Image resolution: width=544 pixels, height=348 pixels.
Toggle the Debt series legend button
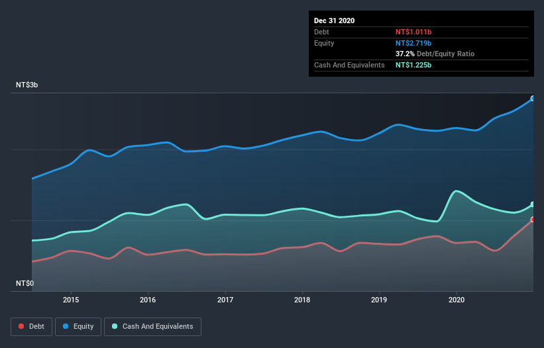coord(31,327)
